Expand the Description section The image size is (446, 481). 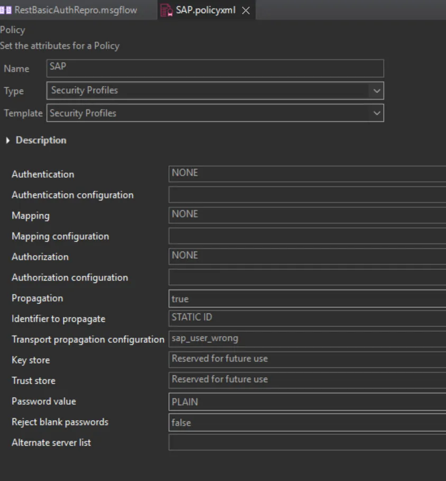point(7,141)
